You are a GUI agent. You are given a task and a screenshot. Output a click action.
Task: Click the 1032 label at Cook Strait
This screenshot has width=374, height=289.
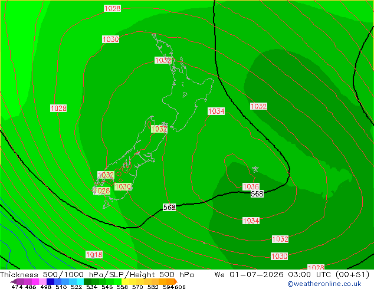click(159, 129)
